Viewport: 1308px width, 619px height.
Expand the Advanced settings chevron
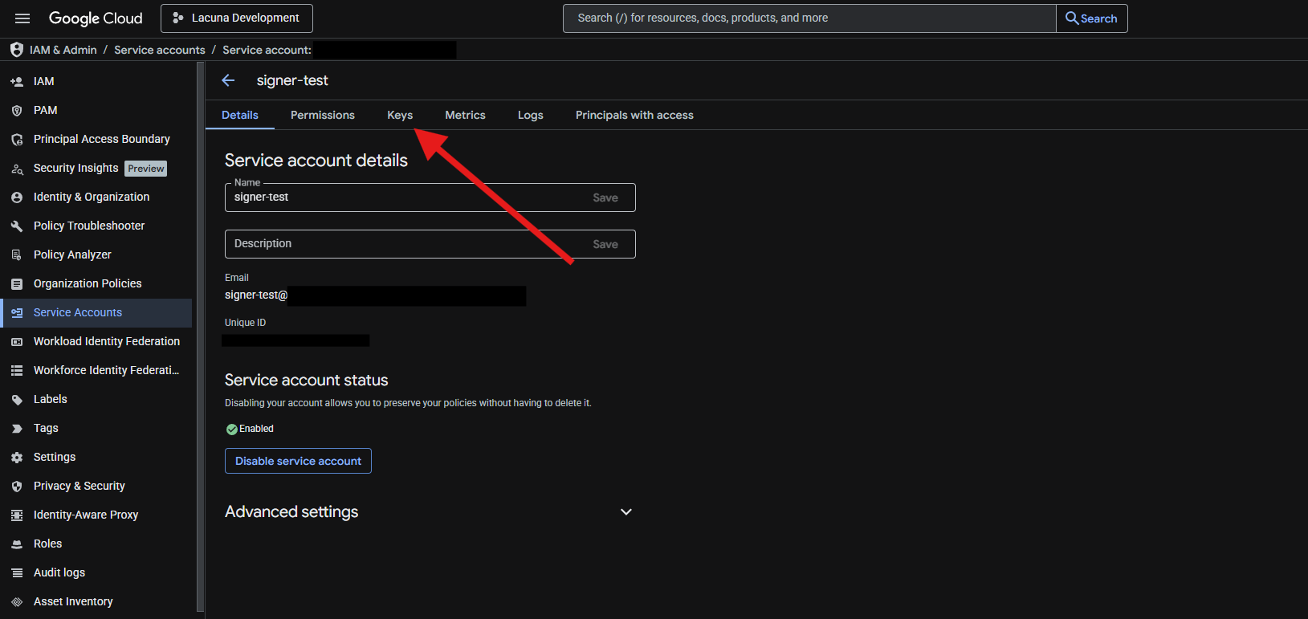[626, 512]
